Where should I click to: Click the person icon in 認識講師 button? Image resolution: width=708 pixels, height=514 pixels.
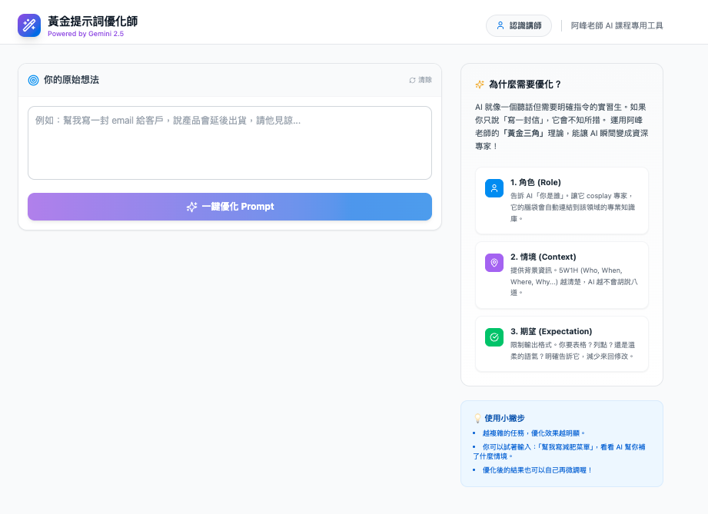(502, 25)
